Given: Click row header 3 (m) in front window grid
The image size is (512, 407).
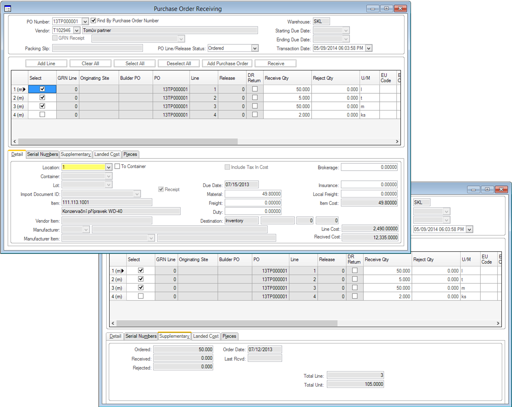Looking at the screenshot, I should [20, 106].
